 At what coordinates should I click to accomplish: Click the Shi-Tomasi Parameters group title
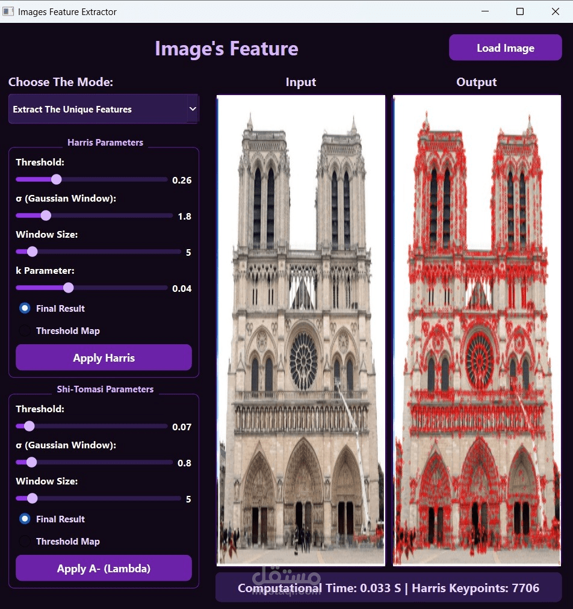coord(105,389)
